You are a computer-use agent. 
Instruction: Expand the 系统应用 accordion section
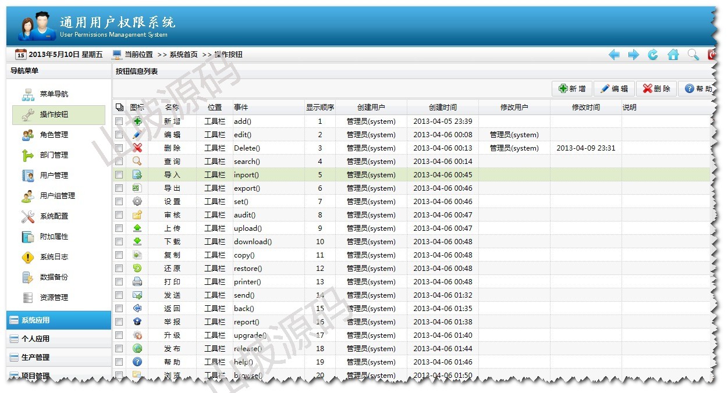click(x=58, y=320)
